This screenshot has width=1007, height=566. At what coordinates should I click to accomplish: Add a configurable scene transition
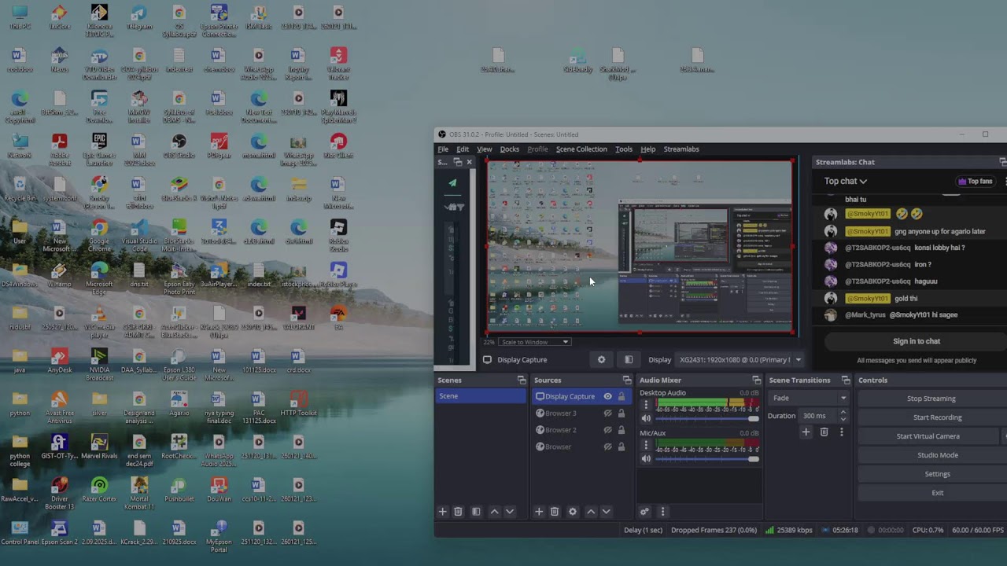(x=806, y=432)
